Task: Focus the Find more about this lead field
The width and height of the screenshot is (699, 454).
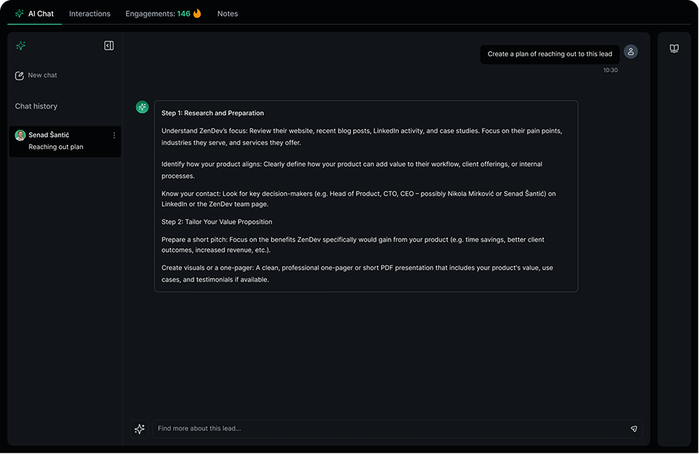Action: click(385, 429)
